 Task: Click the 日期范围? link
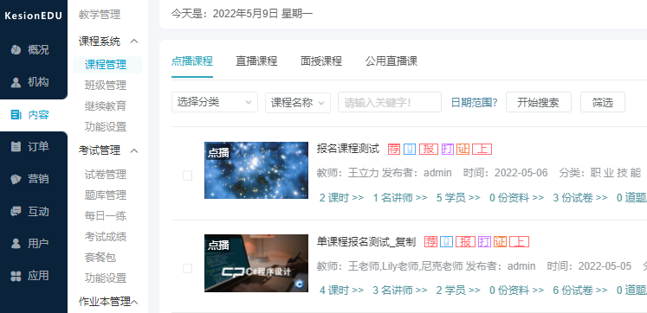tap(474, 103)
